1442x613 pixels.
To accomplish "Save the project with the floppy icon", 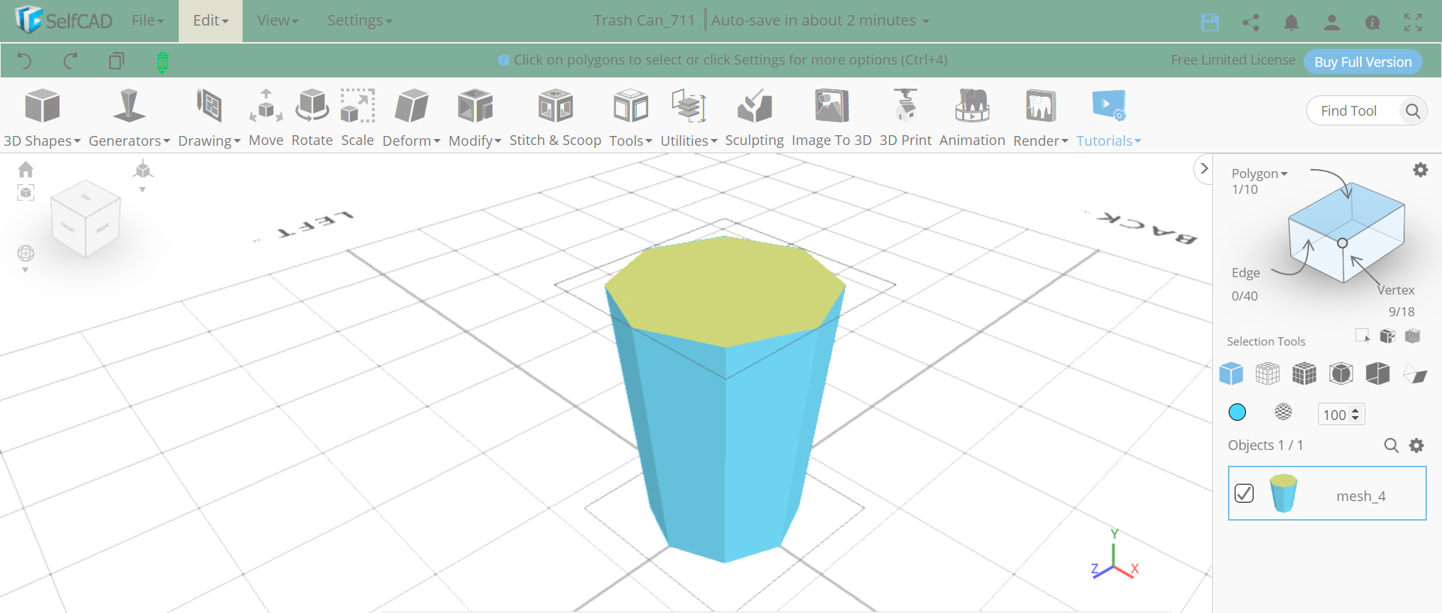I will point(1210,23).
